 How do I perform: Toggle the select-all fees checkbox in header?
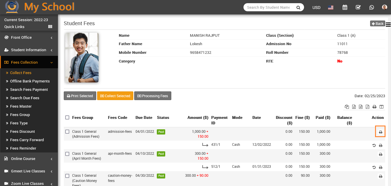[67, 117]
